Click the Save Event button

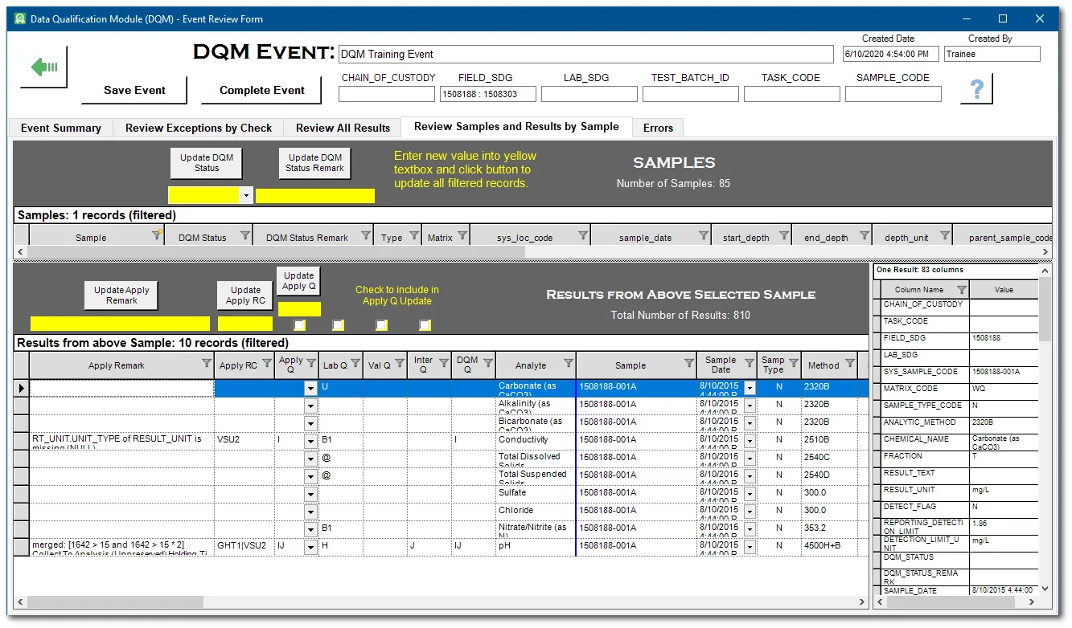134,90
